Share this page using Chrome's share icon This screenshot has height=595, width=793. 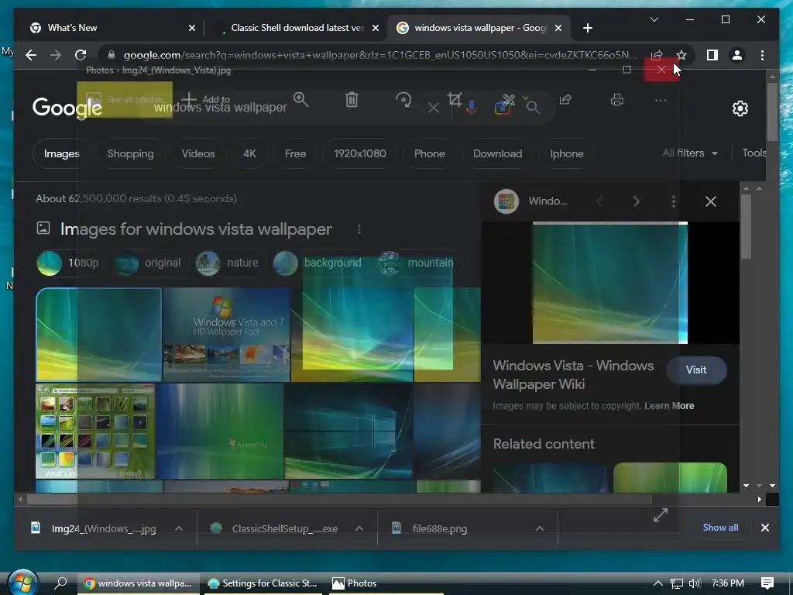(657, 55)
